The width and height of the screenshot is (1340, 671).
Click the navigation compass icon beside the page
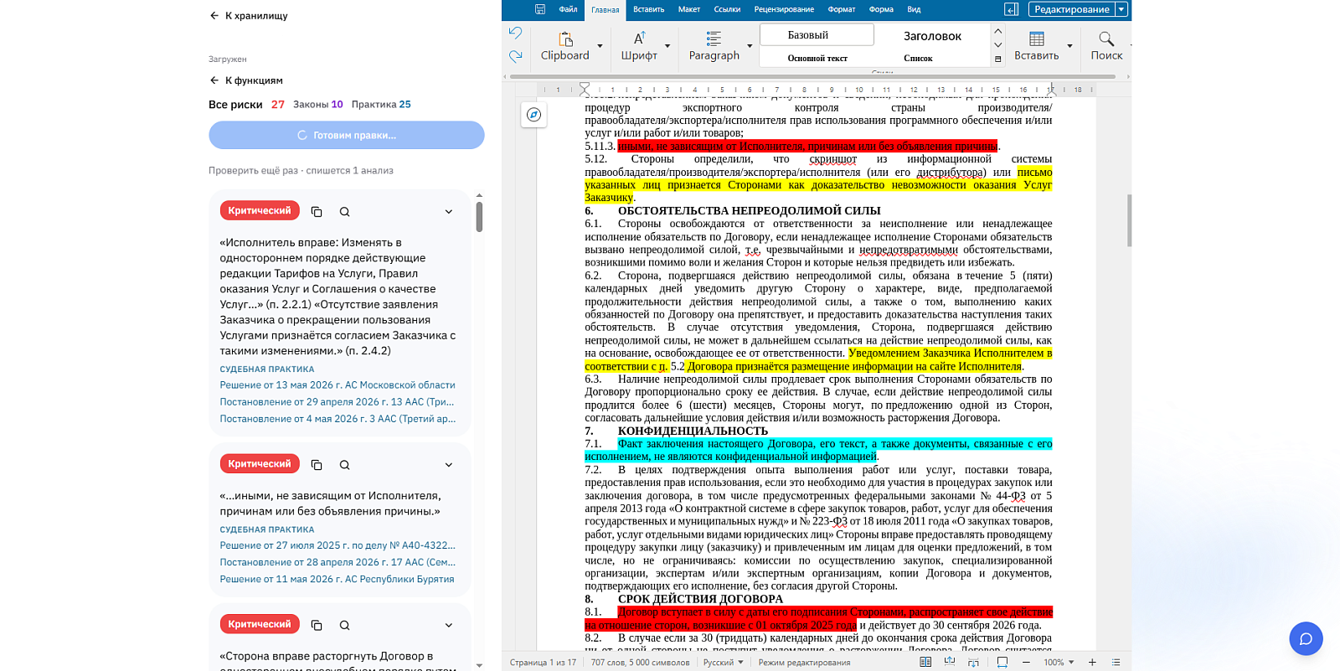533,115
